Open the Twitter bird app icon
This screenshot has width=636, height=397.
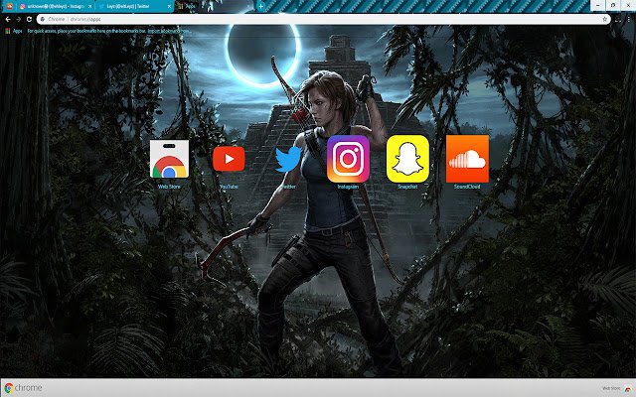(x=288, y=159)
